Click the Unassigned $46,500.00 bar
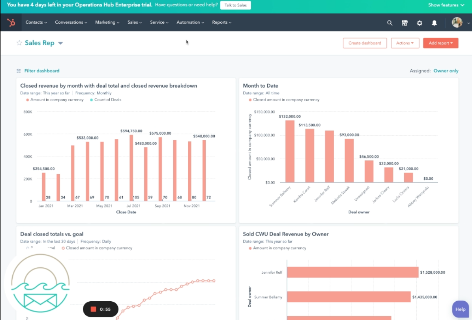The width and height of the screenshot is (472, 320). point(369,172)
